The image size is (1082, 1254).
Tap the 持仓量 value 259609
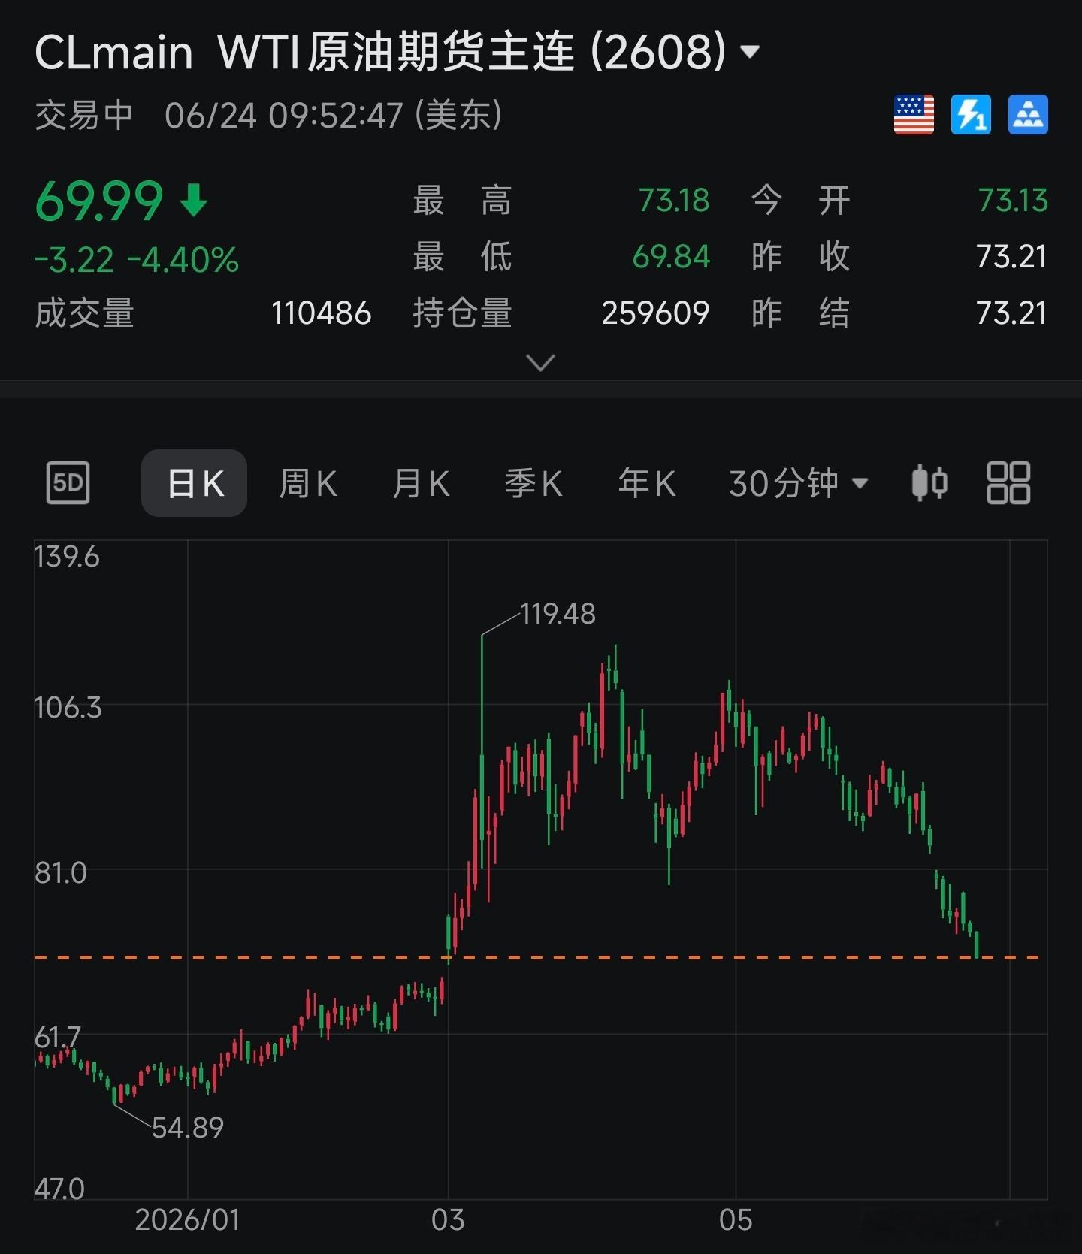[x=655, y=313]
